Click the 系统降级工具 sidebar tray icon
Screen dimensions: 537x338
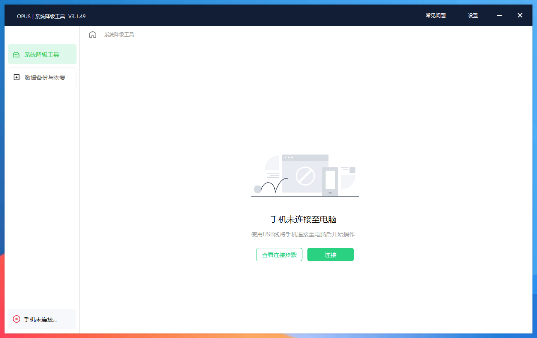pyautogui.click(x=16, y=55)
